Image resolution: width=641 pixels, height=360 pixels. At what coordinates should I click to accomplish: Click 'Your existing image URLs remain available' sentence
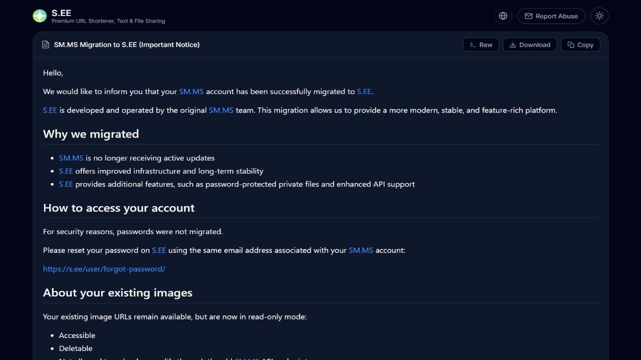click(175, 317)
